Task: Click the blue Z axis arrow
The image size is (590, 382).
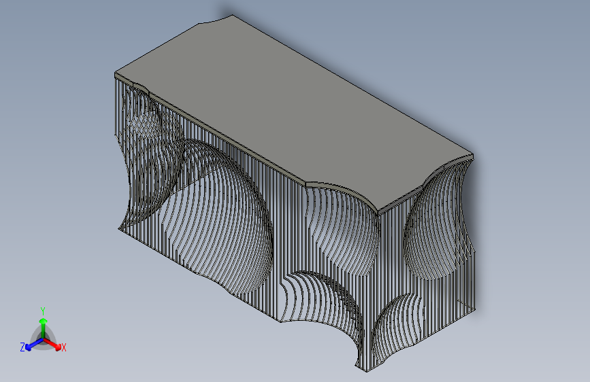Action: click(34, 345)
